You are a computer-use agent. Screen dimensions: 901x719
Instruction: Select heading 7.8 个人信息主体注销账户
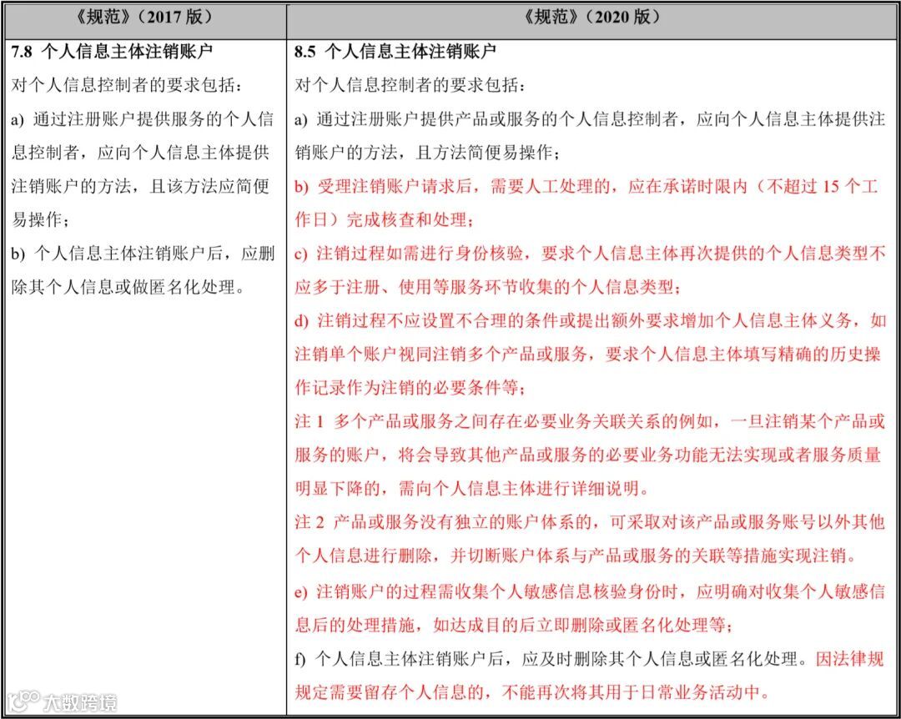(112, 52)
